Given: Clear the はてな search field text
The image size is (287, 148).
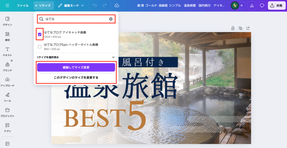Looking at the screenshot, I should 111,19.
